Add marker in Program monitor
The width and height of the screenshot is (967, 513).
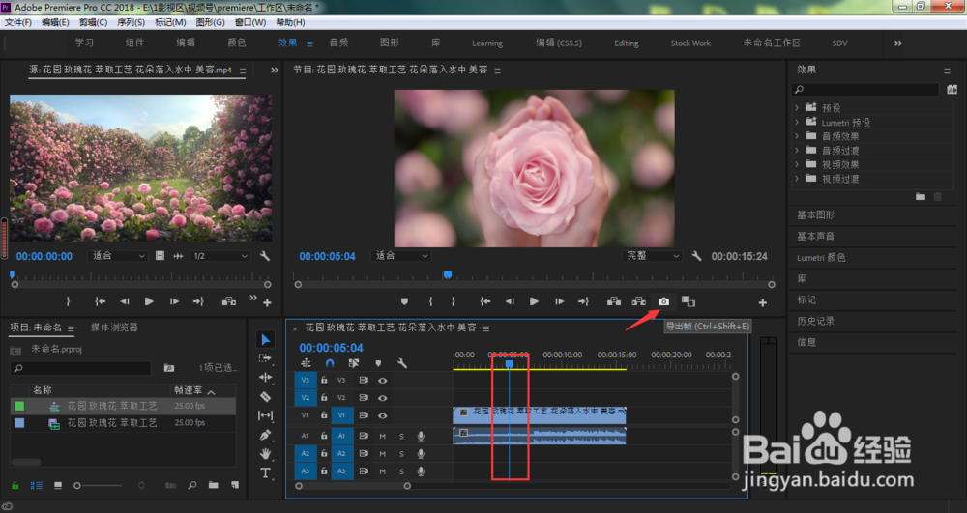click(404, 301)
